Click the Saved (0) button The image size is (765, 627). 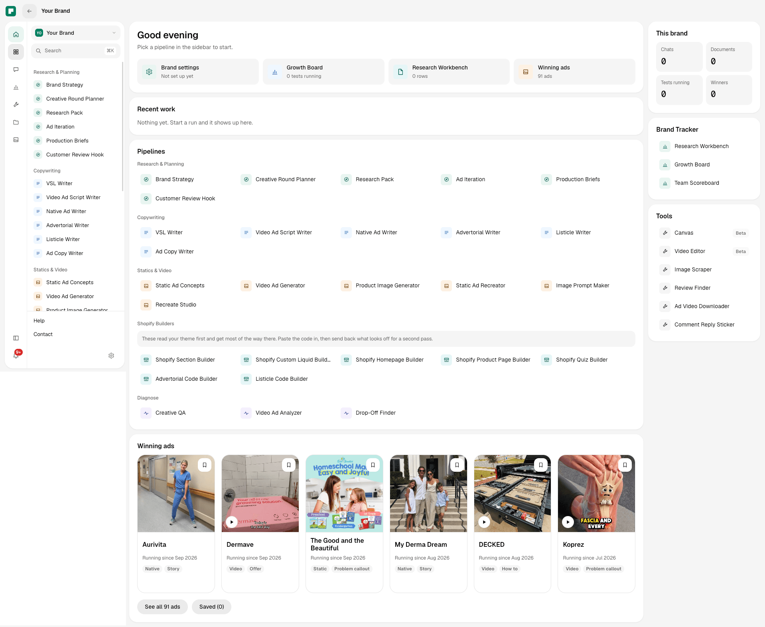click(211, 607)
